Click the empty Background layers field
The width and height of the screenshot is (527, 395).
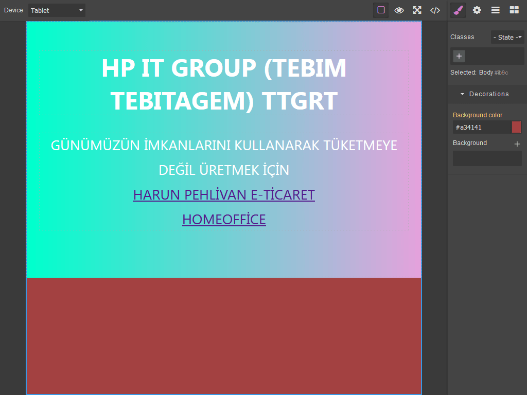487,158
